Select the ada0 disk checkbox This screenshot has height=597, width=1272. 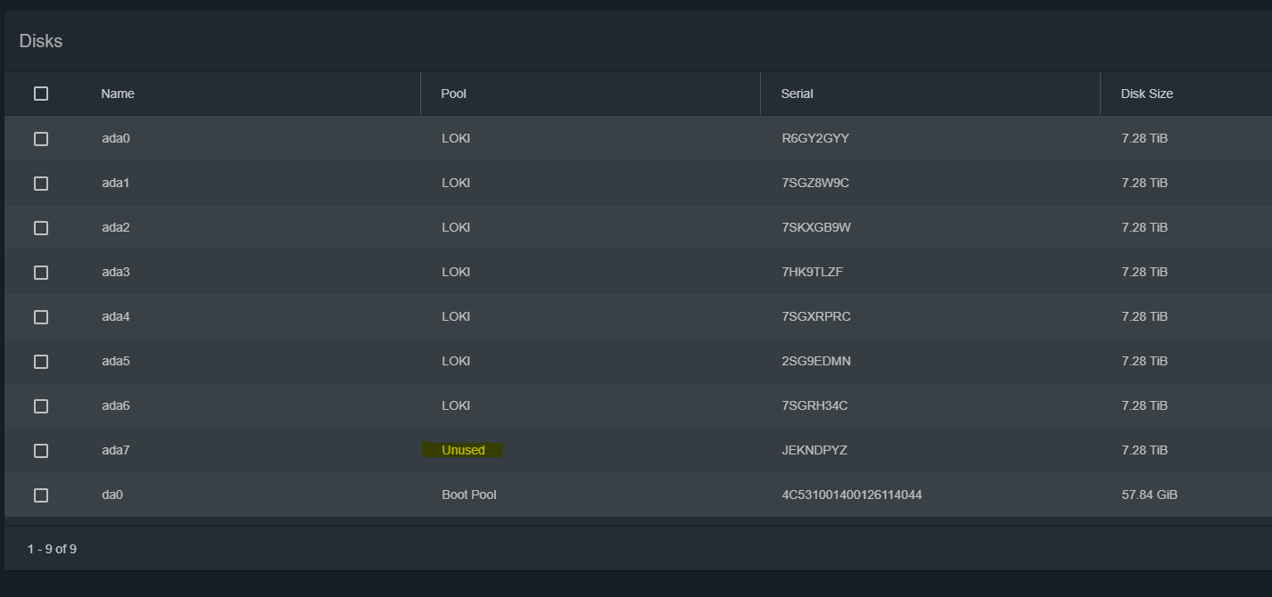pyautogui.click(x=41, y=139)
